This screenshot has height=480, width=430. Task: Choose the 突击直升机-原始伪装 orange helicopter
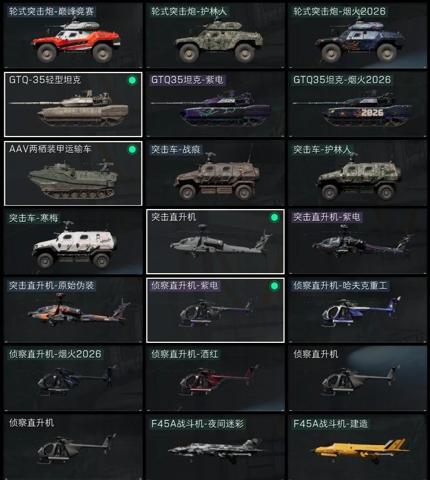click(x=73, y=310)
